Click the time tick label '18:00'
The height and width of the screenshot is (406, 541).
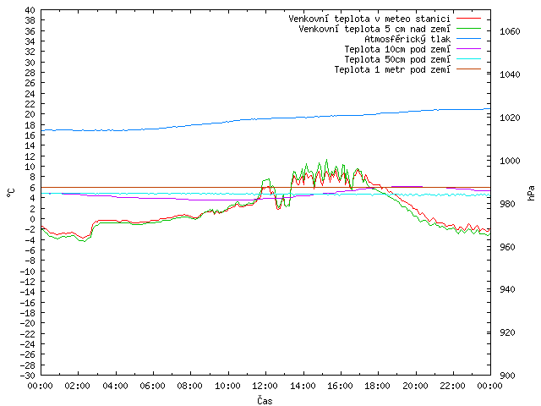tap(378, 386)
